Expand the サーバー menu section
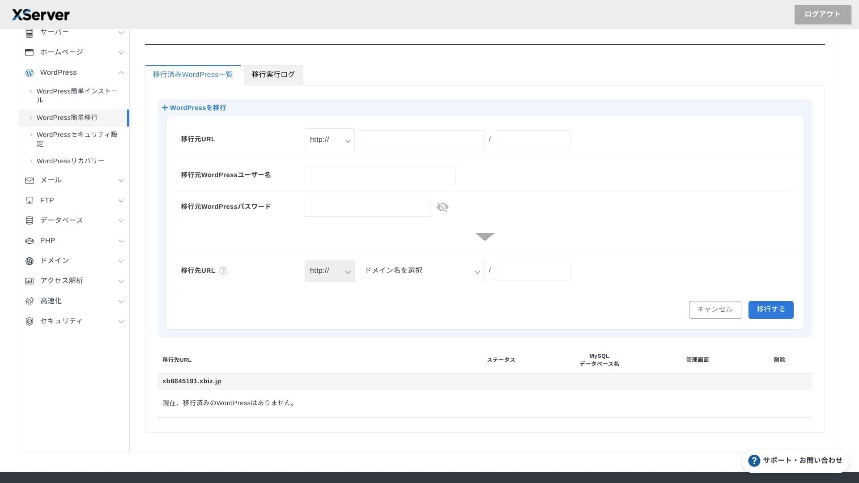 pyautogui.click(x=121, y=33)
